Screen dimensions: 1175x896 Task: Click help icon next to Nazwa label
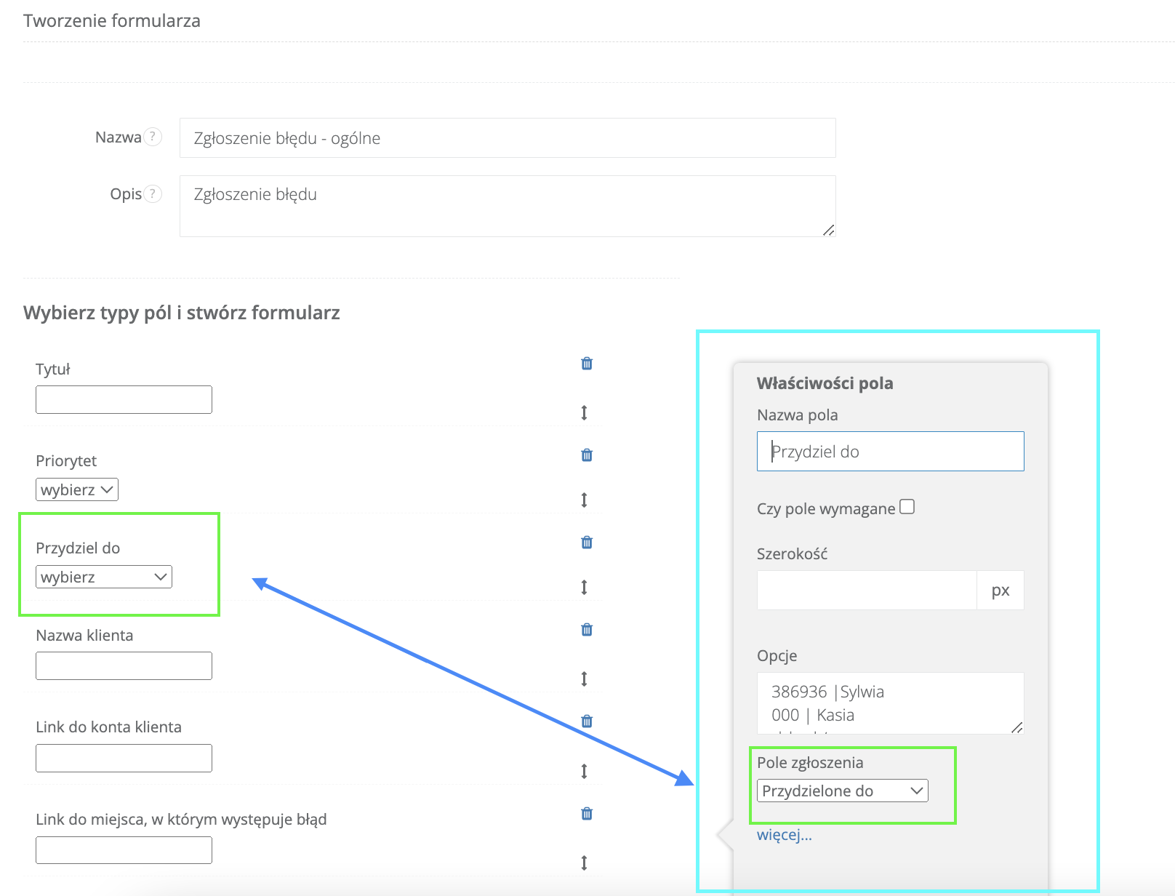point(153,137)
